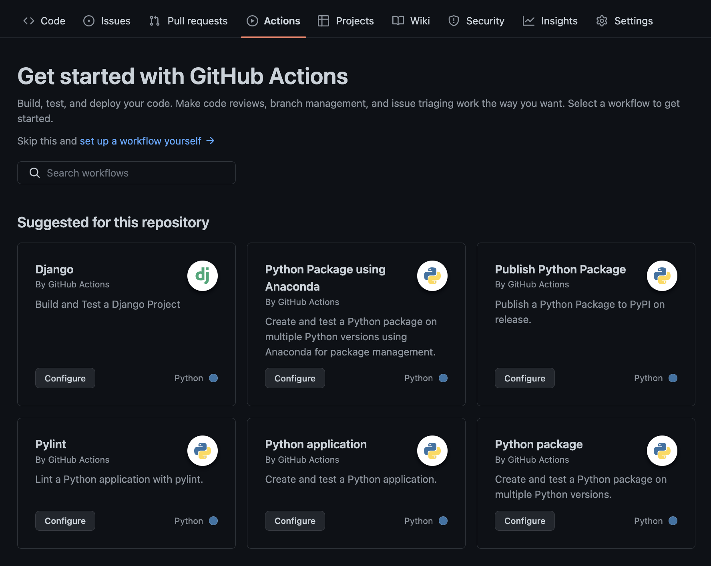
Task: Click Python language dot on Django card
Action: [213, 378]
